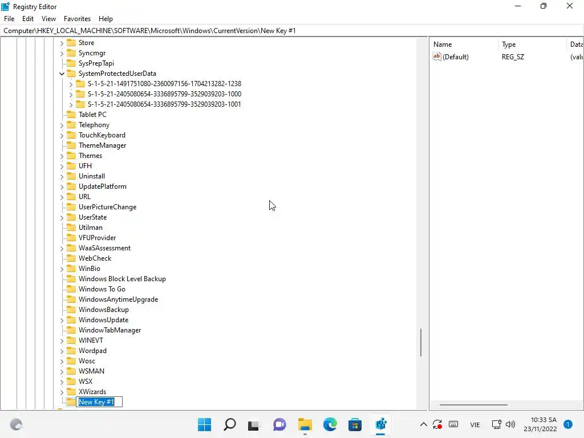Select the WSMAN key

point(91,371)
